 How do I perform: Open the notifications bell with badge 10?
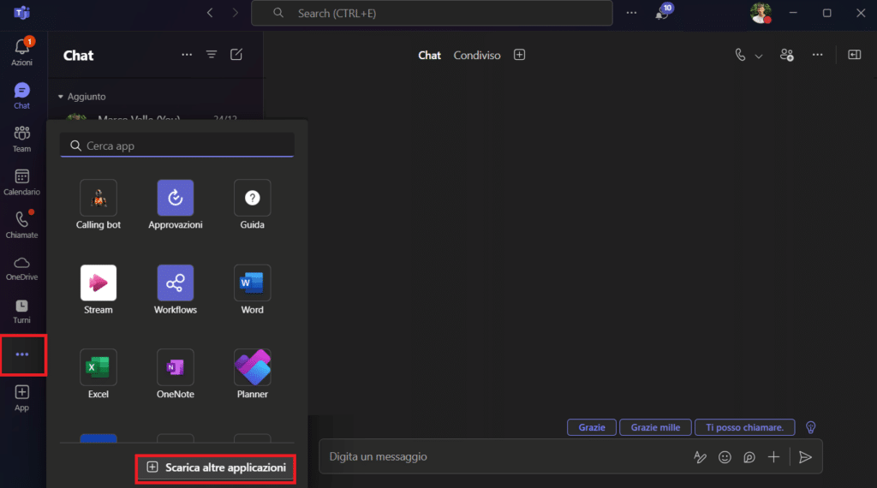664,12
